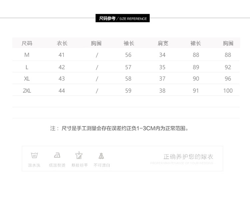Select the 低温熨烫 label
The width and height of the screenshot is (250, 210).
(57, 165)
